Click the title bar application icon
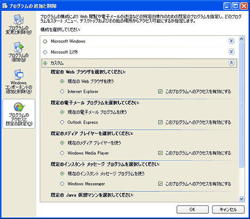250x219 pixels. point(5,6)
